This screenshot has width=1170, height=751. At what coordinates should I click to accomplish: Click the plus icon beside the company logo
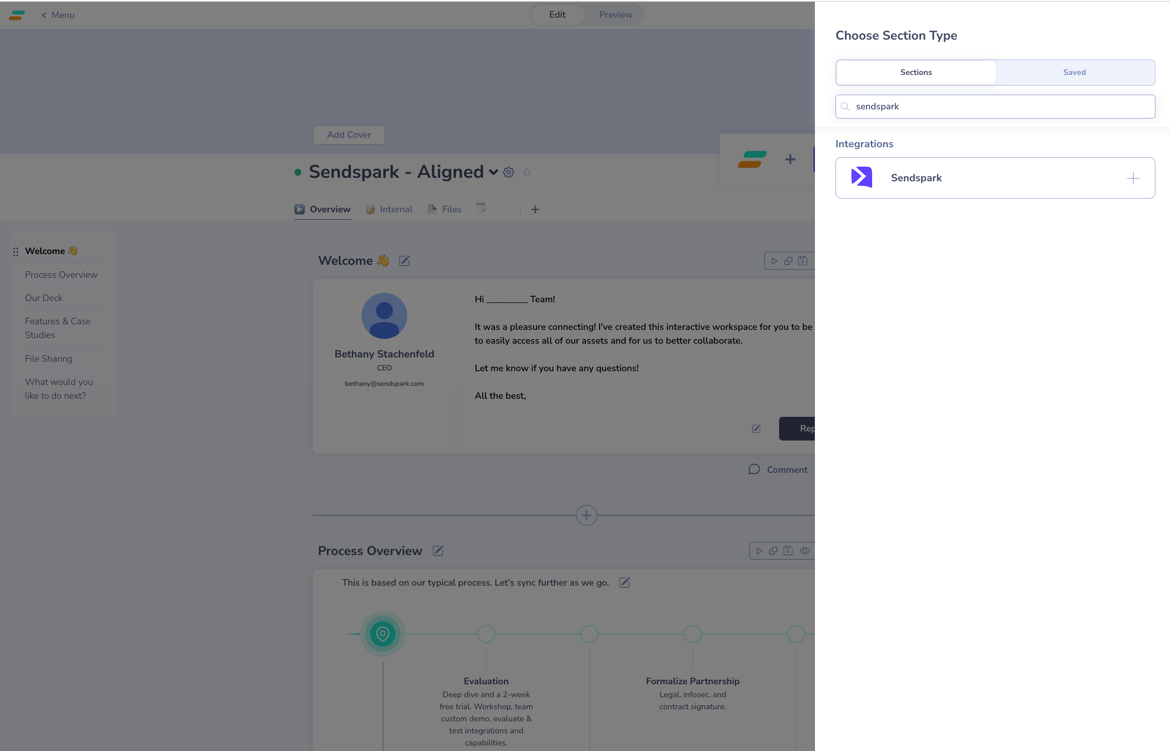click(x=790, y=159)
